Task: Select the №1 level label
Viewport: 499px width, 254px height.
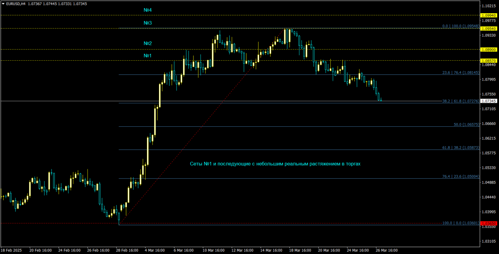Action: tap(148, 56)
